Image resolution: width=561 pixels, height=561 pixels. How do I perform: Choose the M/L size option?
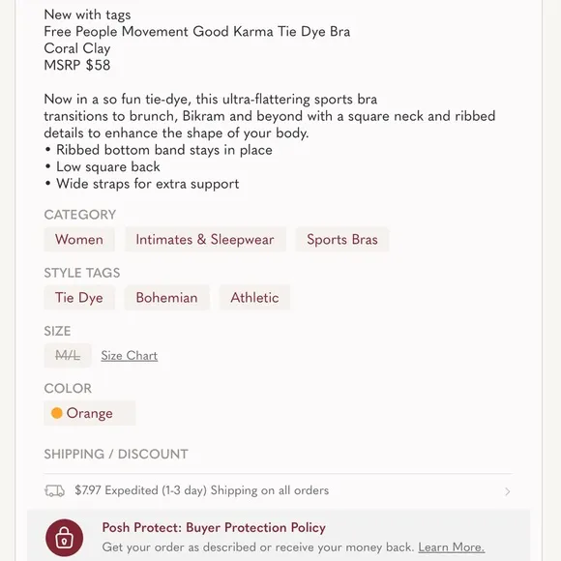coord(68,356)
